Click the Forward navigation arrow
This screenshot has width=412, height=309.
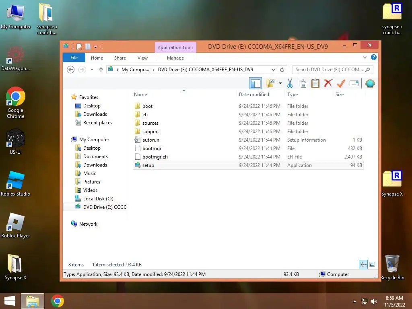(82, 70)
